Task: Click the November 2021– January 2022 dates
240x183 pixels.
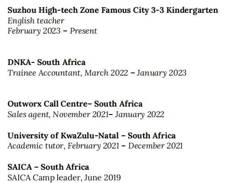Action: 108,114
